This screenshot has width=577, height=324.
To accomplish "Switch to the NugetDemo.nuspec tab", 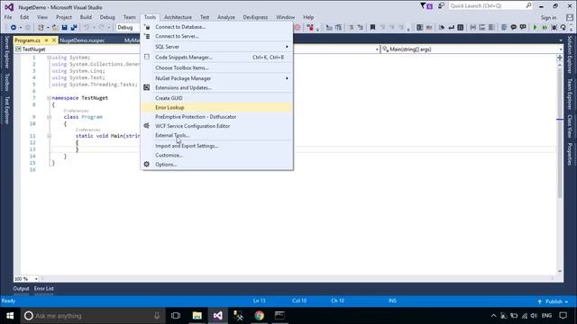I will point(82,40).
